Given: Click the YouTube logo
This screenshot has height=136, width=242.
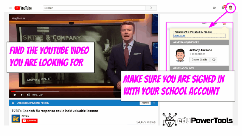Looking at the screenshot, I should click(23, 8).
